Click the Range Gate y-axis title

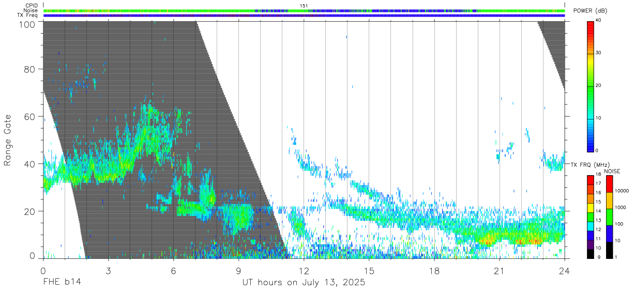point(8,140)
